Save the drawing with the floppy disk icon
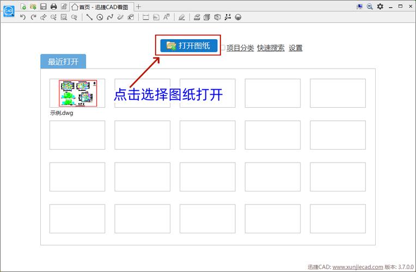416x272 pixels. pos(44,7)
